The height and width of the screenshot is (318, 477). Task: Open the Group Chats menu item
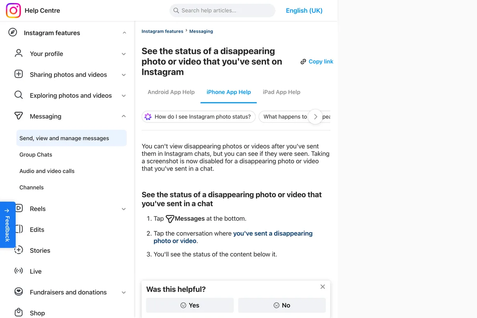point(72,155)
